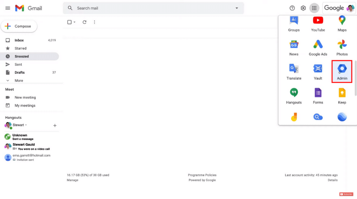Tick the select-all checkbox
357x199 pixels.
(70, 22)
